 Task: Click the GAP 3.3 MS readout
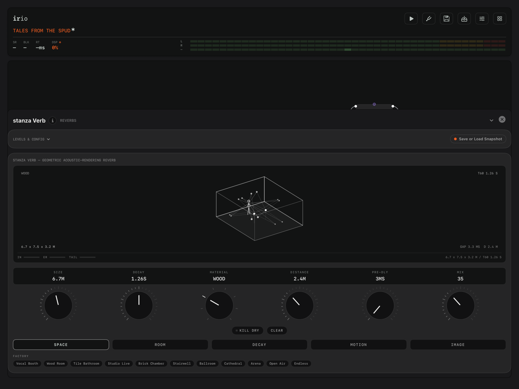click(x=470, y=247)
